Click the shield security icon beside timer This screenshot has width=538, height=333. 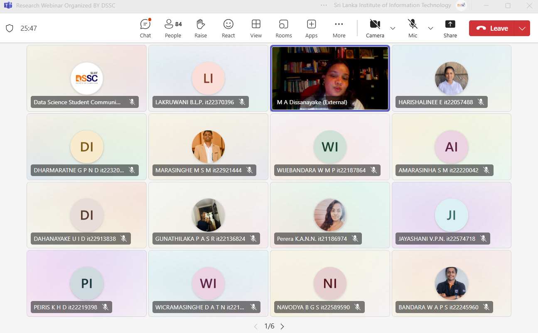click(x=10, y=28)
